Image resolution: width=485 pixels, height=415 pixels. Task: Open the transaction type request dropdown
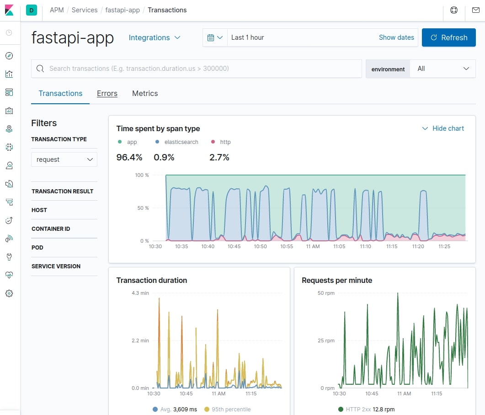[64, 160]
